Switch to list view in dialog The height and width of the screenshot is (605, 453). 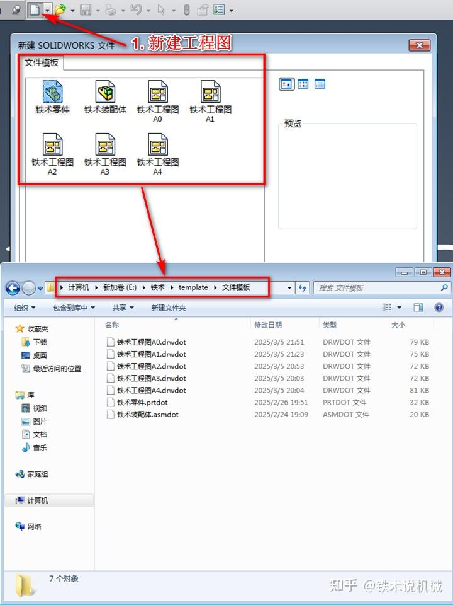(303, 84)
